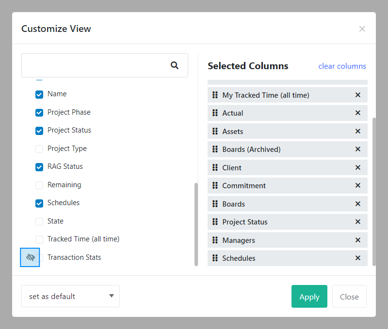388x329 pixels.
Task: Click the drag handle beside "Assets"
Action: [215, 131]
